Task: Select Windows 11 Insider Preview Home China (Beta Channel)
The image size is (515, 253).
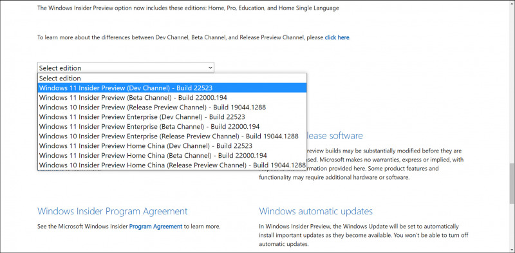Action: pyautogui.click(x=172, y=155)
